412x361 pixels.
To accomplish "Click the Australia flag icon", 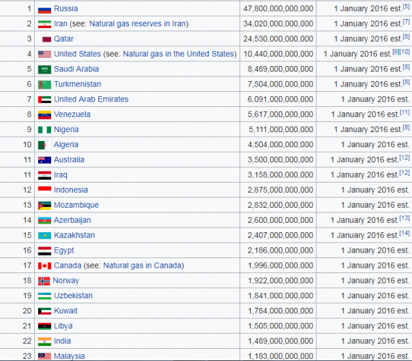I will pyautogui.click(x=44, y=160).
